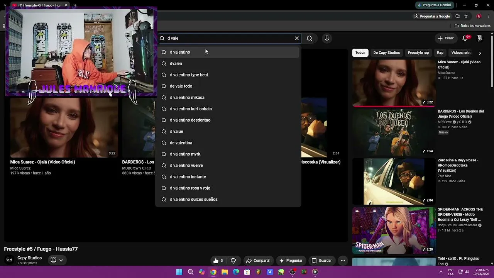
Task: Click Preguntar a Google in the address bar
Action: click(x=432, y=16)
